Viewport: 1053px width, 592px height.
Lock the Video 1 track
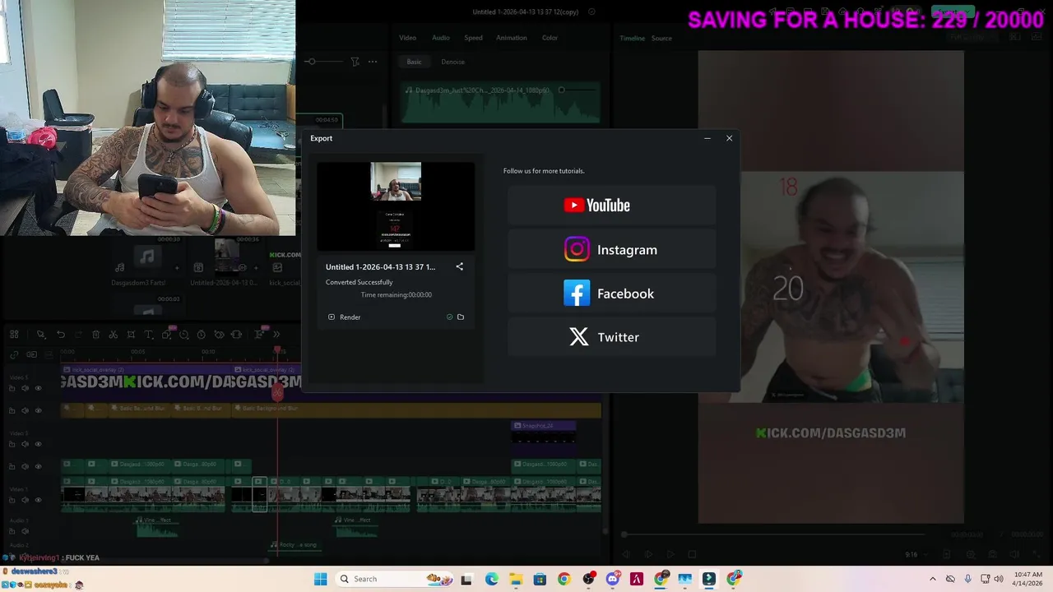pos(12,500)
